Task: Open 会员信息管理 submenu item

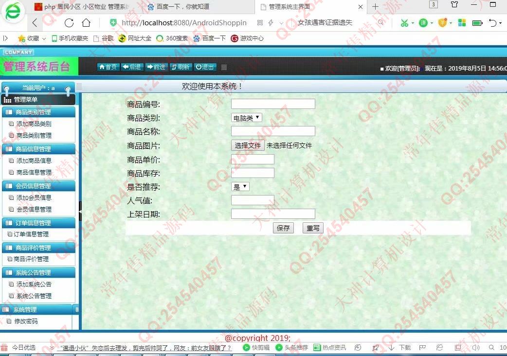Action: [x=34, y=209]
